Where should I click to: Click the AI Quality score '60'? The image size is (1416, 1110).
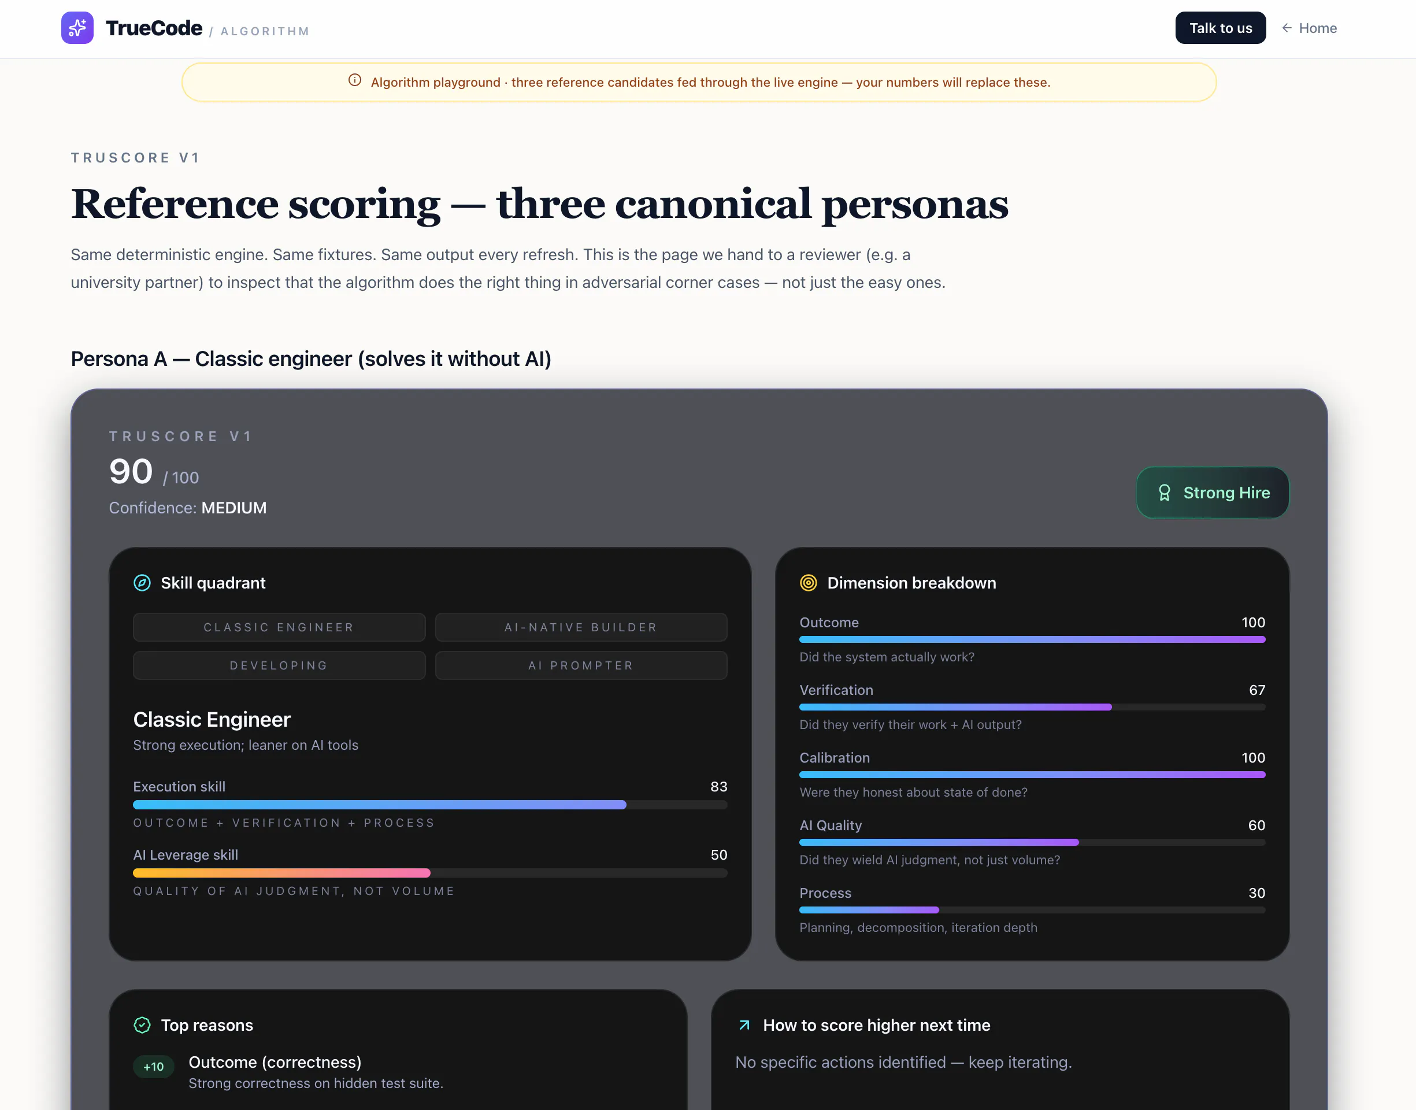click(1256, 826)
